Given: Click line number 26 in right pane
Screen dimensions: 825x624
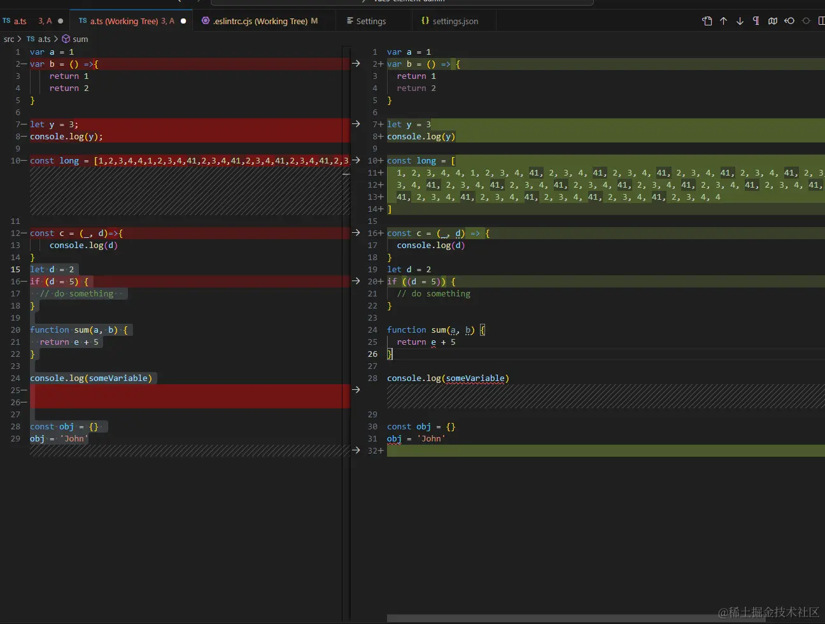Looking at the screenshot, I should 372,354.
